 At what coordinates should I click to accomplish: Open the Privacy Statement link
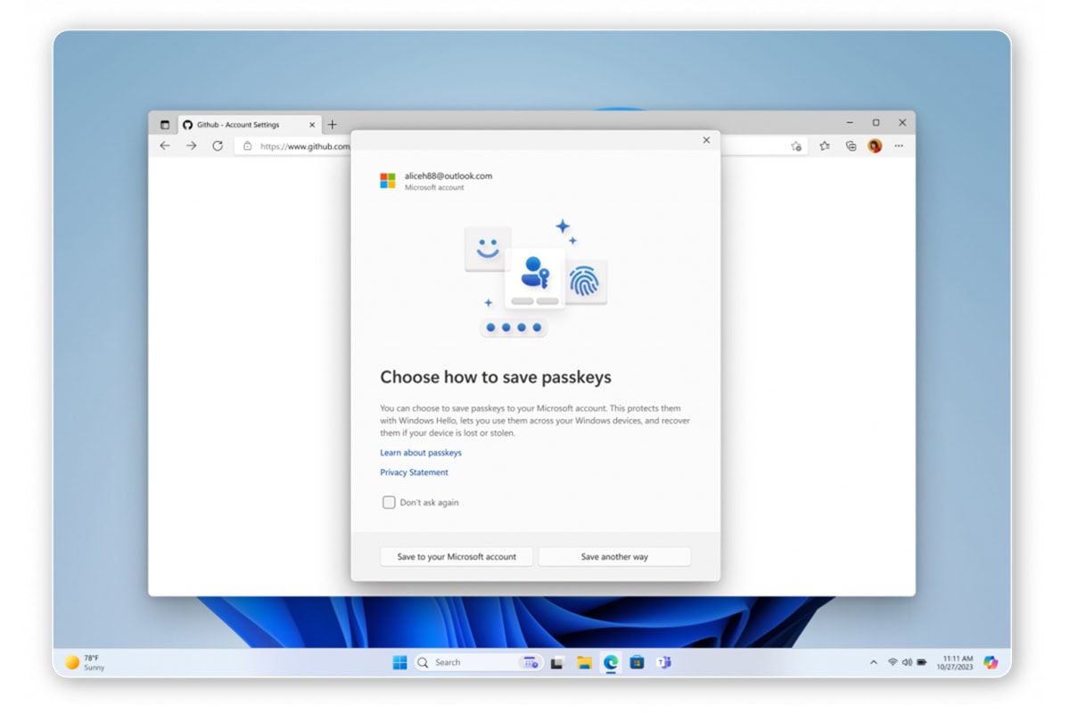[x=414, y=472]
